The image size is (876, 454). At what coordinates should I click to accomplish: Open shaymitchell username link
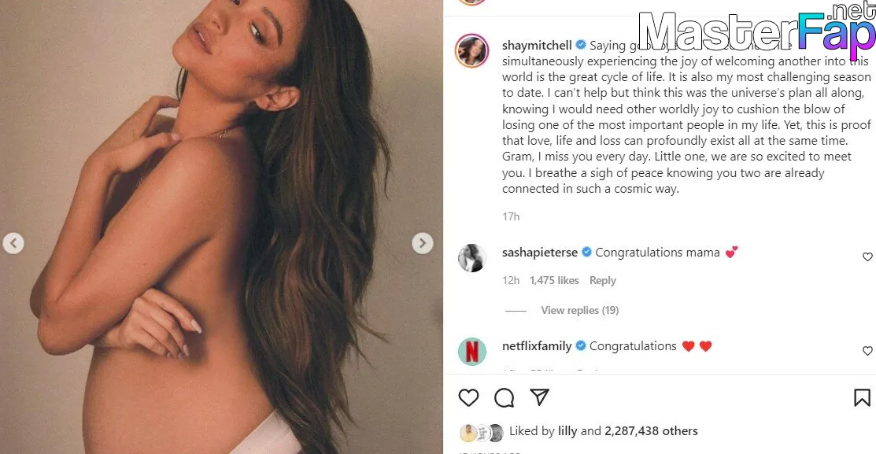tap(537, 46)
